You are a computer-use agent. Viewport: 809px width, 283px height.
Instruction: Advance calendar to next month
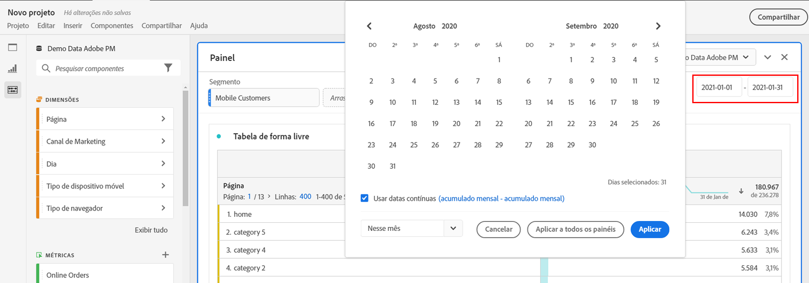click(x=658, y=26)
